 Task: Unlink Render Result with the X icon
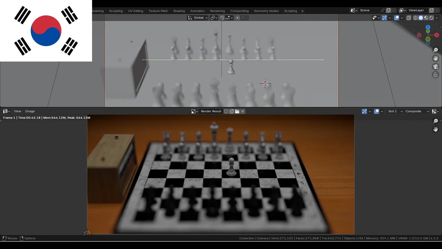pyautogui.click(x=243, y=111)
